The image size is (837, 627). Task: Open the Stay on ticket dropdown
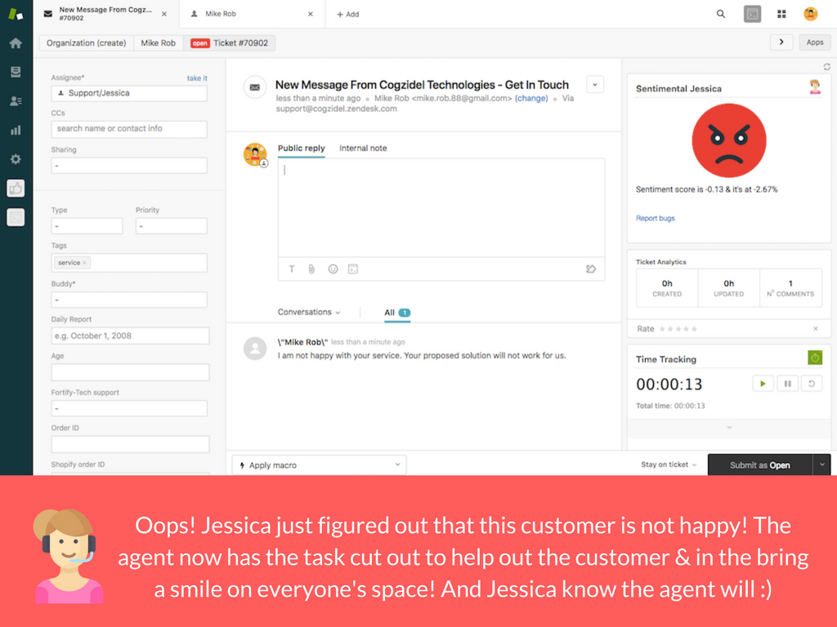click(x=669, y=465)
